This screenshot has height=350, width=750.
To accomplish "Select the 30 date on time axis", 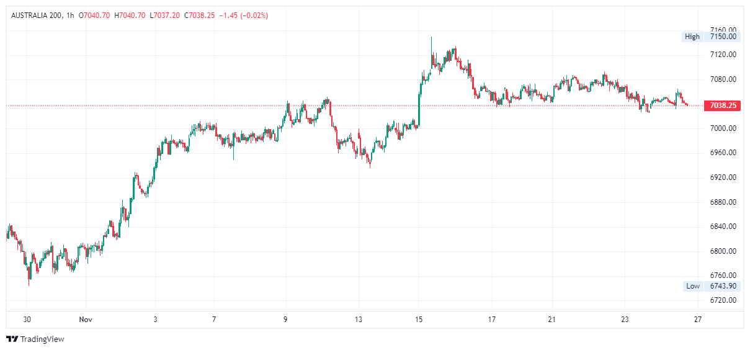I will (x=27, y=320).
